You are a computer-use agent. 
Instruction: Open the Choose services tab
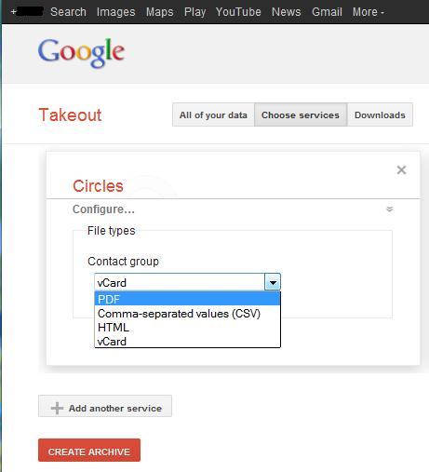[301, 115]
